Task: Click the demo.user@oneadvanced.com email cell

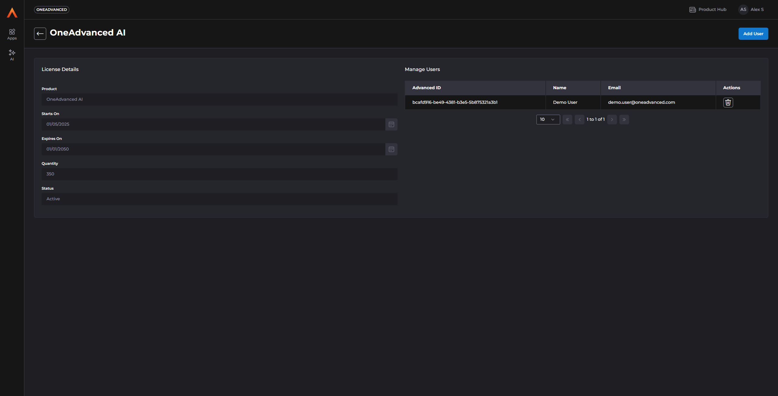Action: 658,103
